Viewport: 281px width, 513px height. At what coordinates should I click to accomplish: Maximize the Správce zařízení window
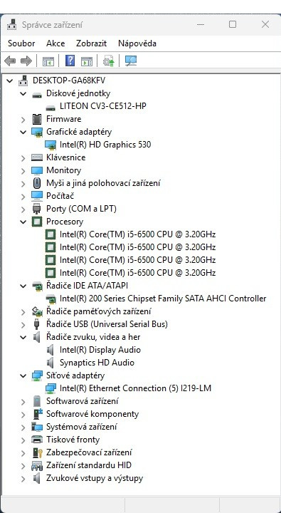233,24
